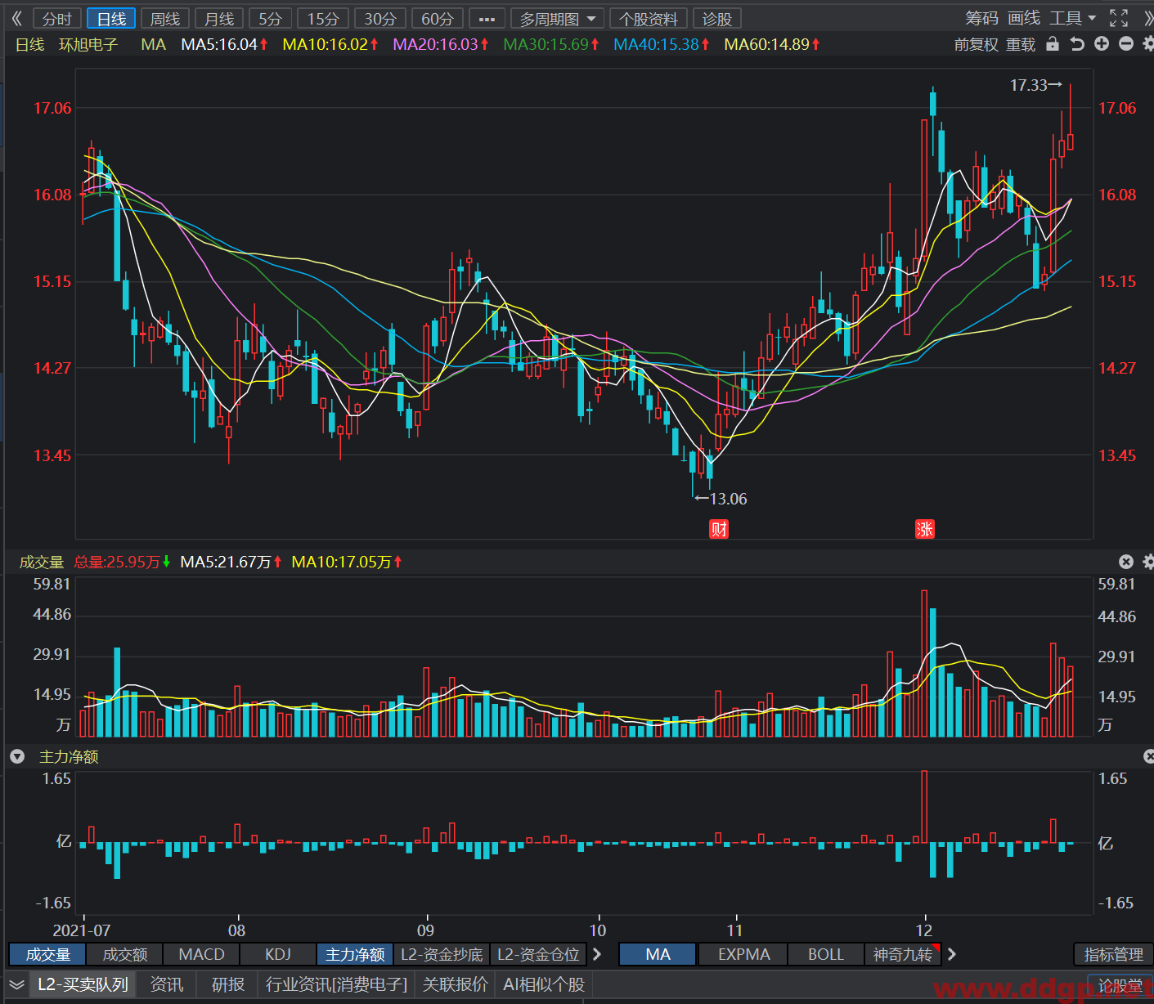Viewport: 1154px width, 1004px height.
Task: Select L2-资金仓位 indicator tab
Action: point(538,954)
